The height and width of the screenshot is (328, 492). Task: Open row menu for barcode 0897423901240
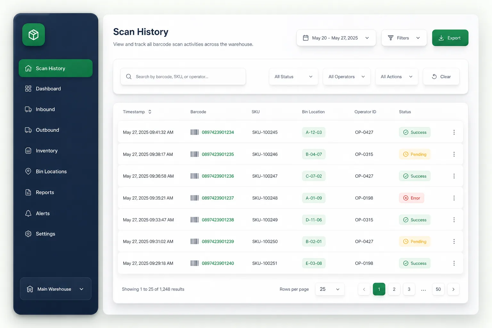pos(454,263)
